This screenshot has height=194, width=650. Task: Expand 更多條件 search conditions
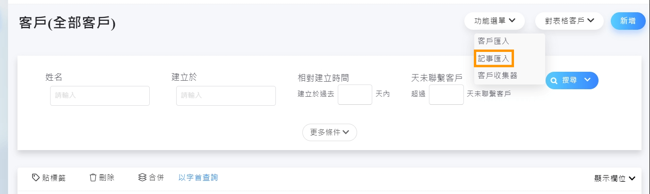pos(329,132)
